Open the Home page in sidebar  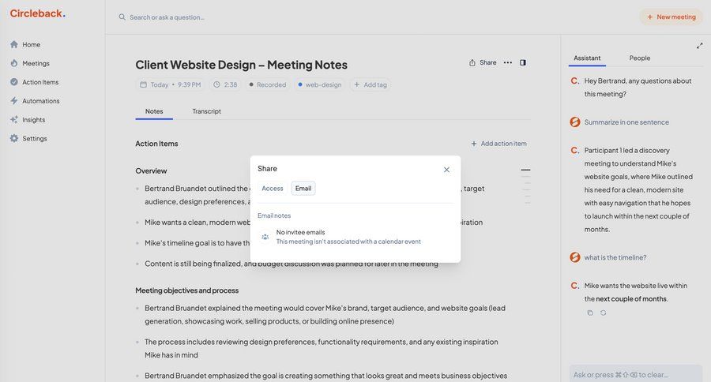tap(31, 45)
